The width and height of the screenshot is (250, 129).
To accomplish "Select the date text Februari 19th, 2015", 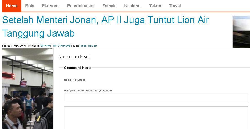I will 14,46.
